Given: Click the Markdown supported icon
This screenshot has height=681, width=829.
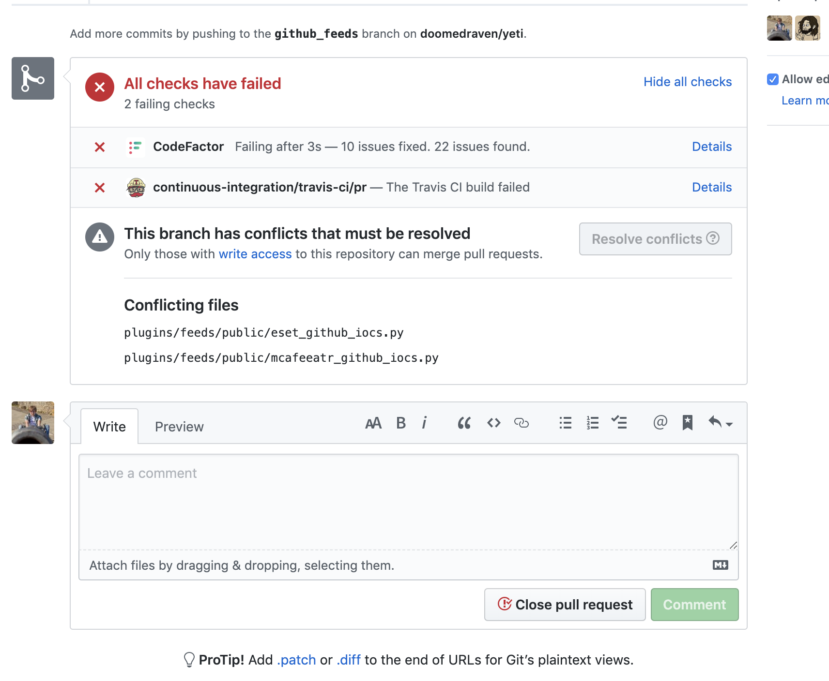Looking at the screenshot, I should coord(720,565).
